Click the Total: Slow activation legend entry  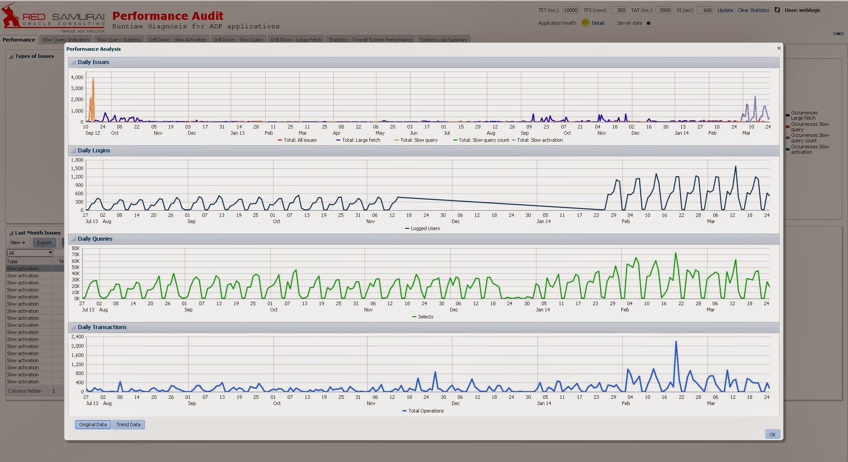tap(537, 140)
